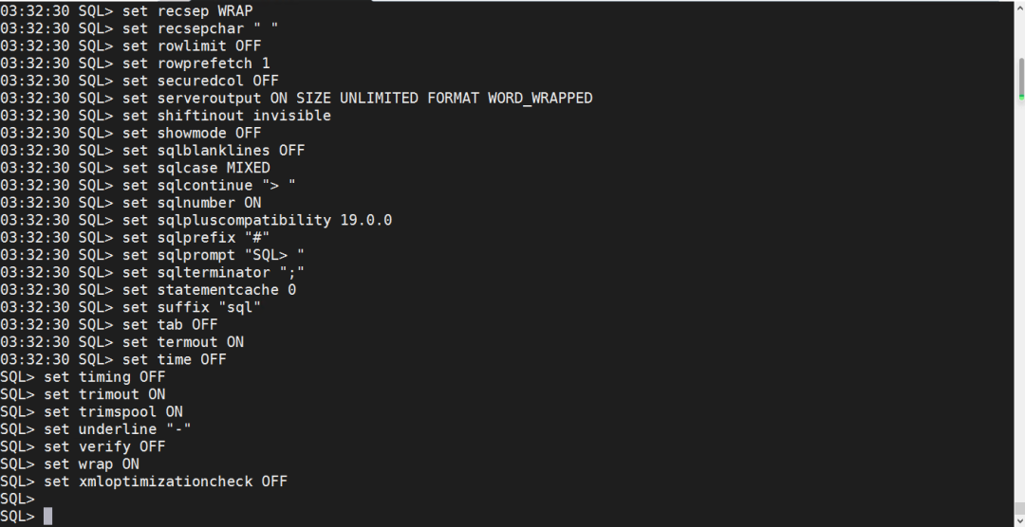
Task: Click the "set wrap ON" command
Action: (x=92, y=463)
